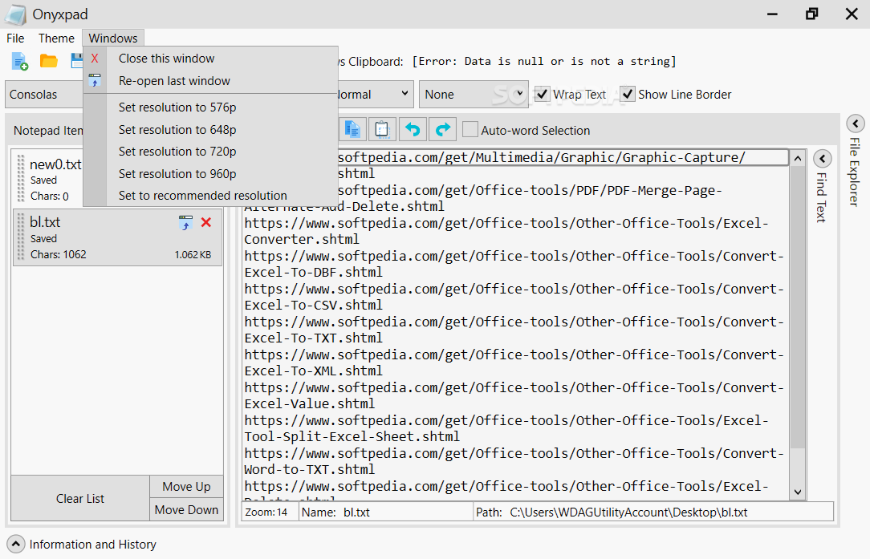Click the editor scrollbar down arrow

click(798, 492)
